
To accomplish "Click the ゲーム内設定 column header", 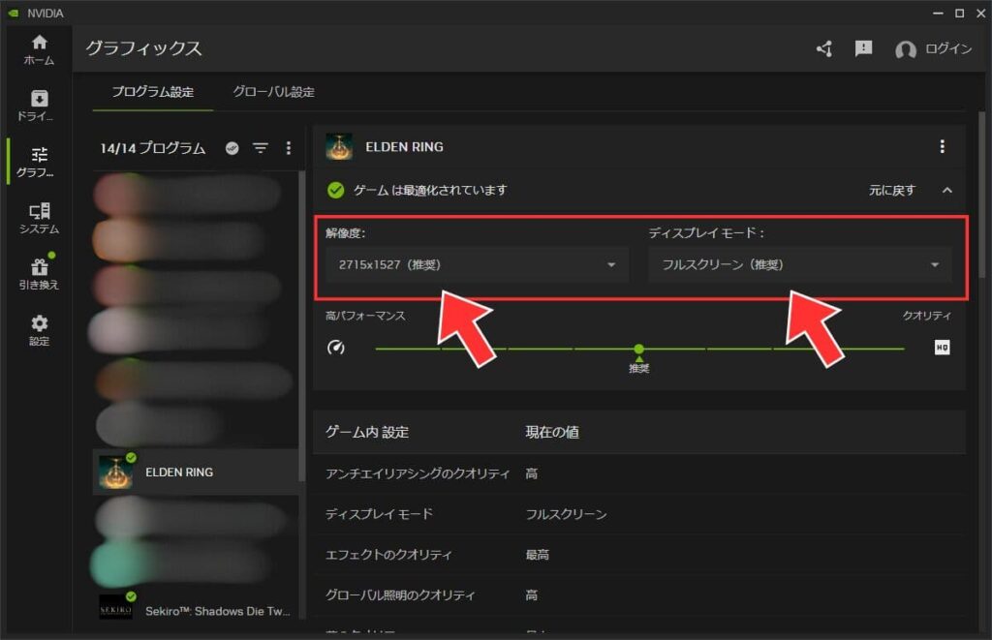I will [x=367, y=432].
